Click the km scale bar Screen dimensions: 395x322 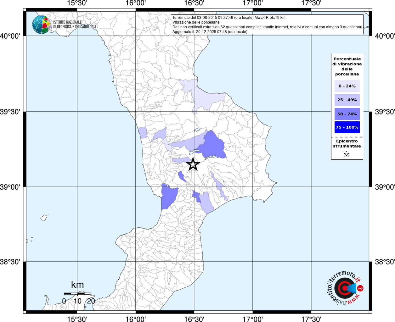pyautogui.click(x=77, y=294)
